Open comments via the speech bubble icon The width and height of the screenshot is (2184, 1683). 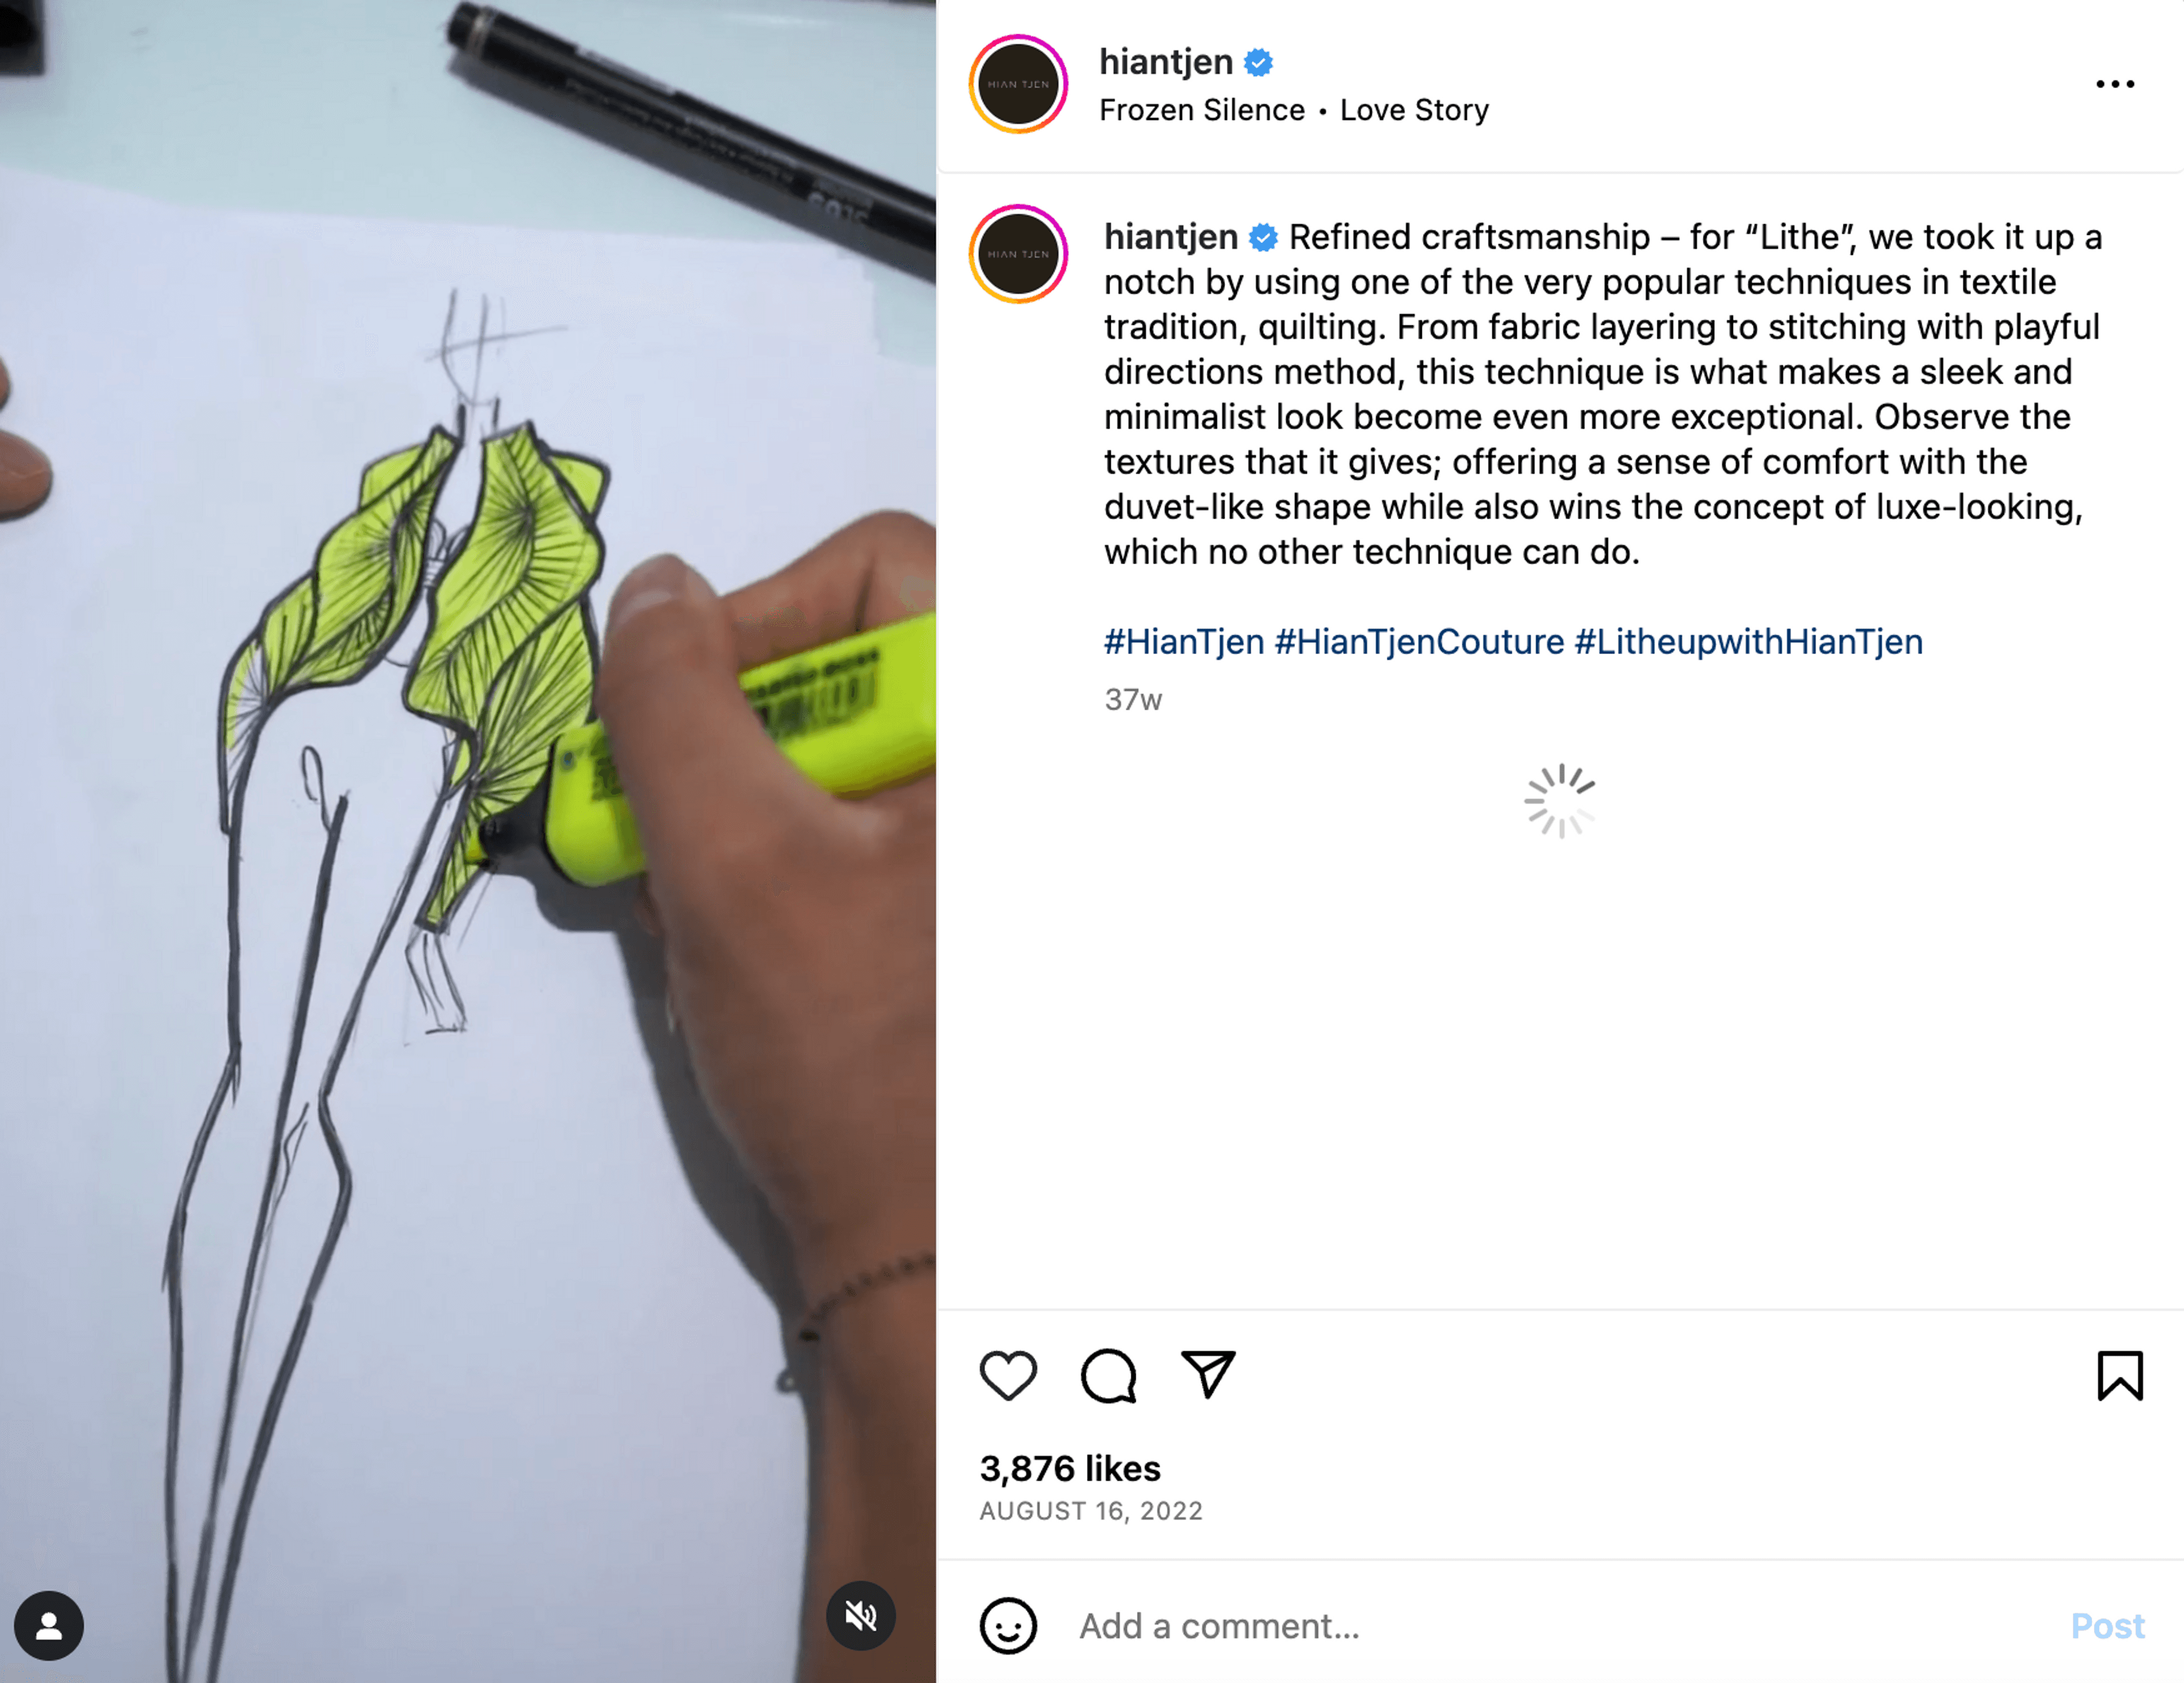point(1108,1376)
